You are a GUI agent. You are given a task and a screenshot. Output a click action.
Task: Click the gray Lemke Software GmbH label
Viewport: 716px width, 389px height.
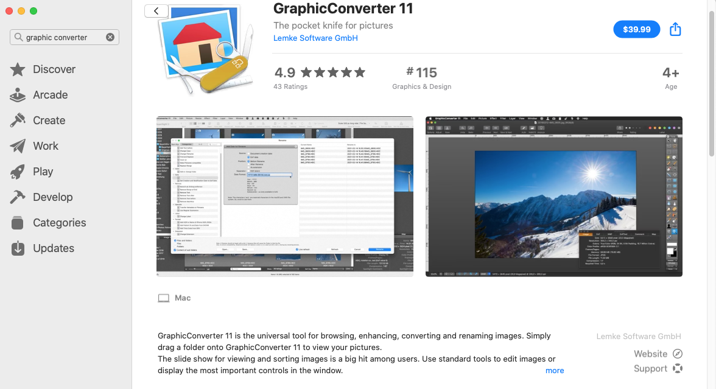[638, 337]
